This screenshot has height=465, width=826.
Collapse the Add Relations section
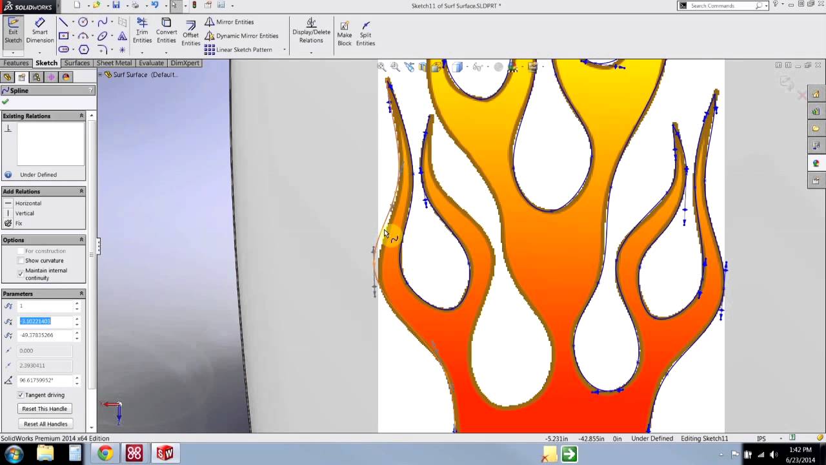click(81, 191)
